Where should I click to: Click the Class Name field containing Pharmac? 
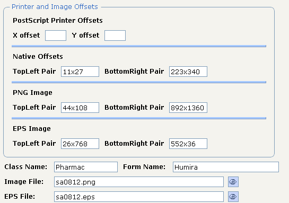click(86, 167)
